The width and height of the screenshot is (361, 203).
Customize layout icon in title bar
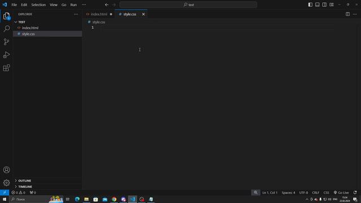point(332,5)
